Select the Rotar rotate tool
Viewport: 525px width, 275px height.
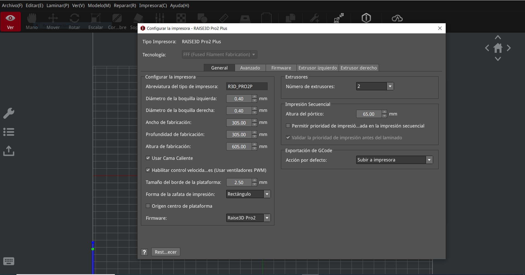click(74, 21)
